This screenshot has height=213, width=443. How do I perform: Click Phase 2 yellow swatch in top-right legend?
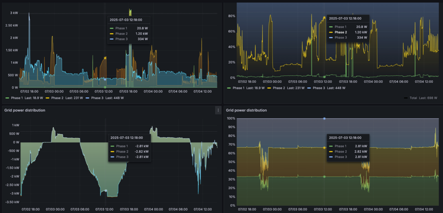tap(268, 88)
